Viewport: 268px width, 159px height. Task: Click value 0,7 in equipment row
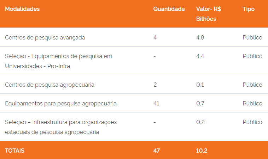(x=200, y=103)
